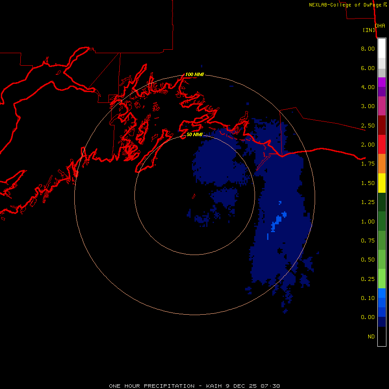Click the 1.50 legend value
This screenshot has height=389, width=389.
(x=368, y=183)
